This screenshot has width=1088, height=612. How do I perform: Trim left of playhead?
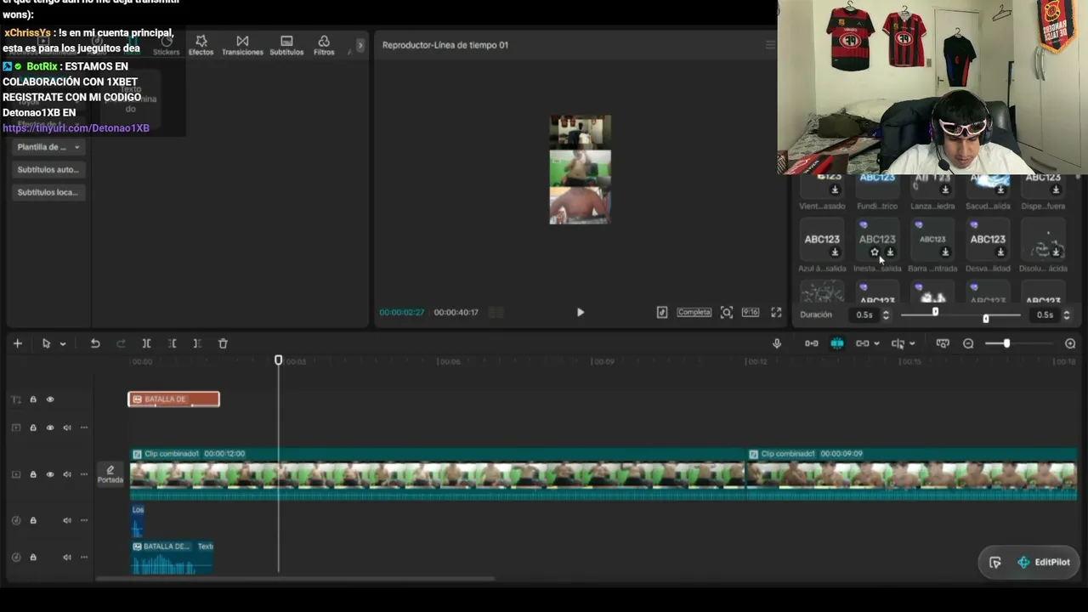(172, 343)
